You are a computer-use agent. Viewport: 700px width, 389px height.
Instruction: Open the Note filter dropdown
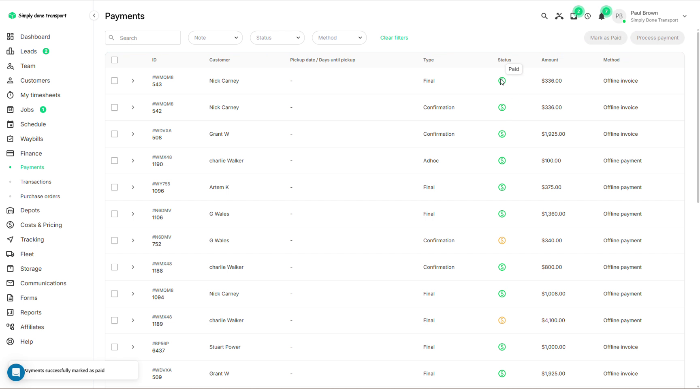click(x=216, y=38)
